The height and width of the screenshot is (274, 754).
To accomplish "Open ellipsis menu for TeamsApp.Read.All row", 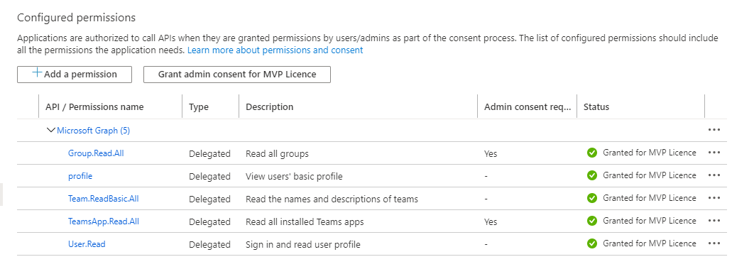I will pos(714,221).
